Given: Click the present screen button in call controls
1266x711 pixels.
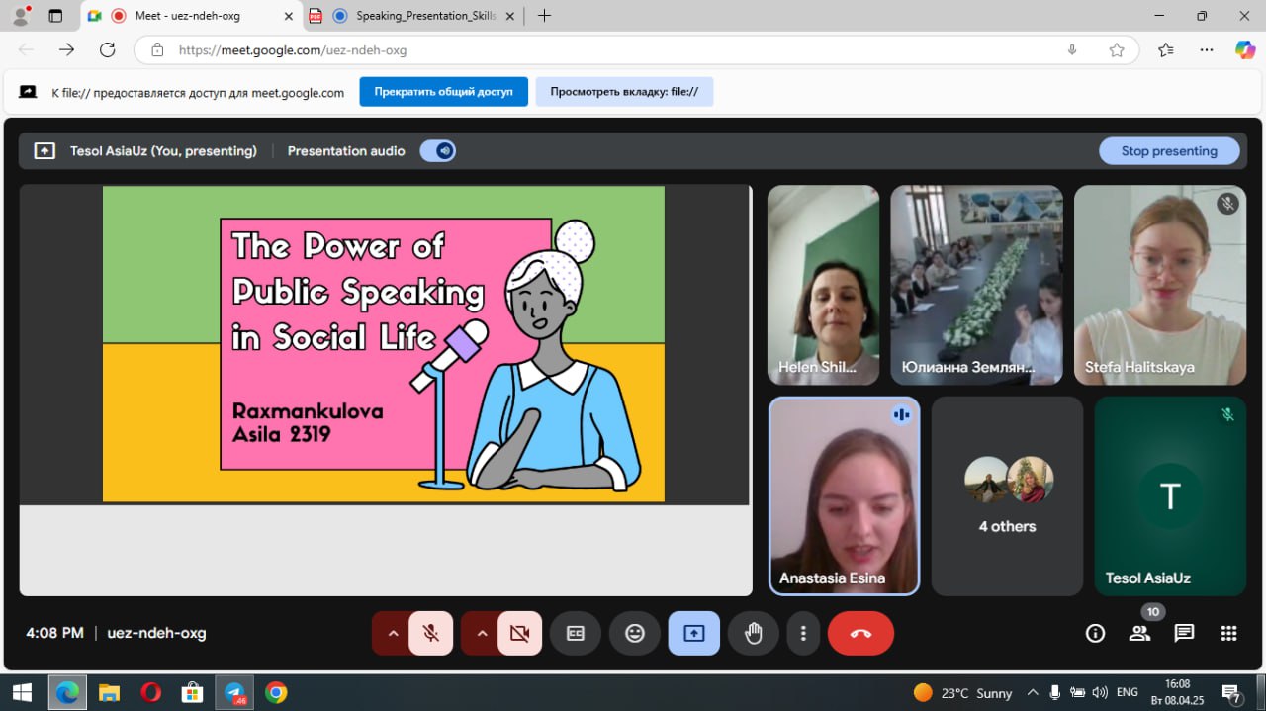Looking at the screenshot, I should pyautogui.click(x=694, y=633).
